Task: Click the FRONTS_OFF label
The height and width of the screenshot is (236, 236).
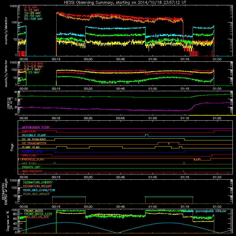Action: (x=31, y=167)
